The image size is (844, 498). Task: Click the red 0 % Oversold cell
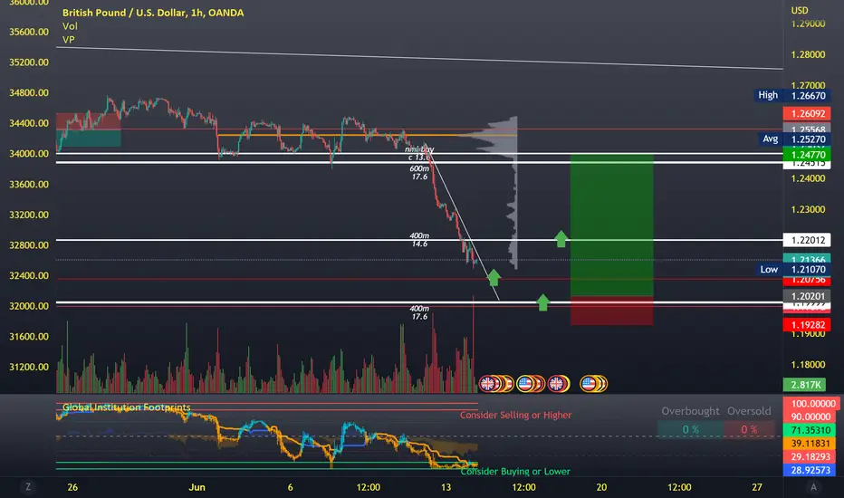[x=749, y=429]
